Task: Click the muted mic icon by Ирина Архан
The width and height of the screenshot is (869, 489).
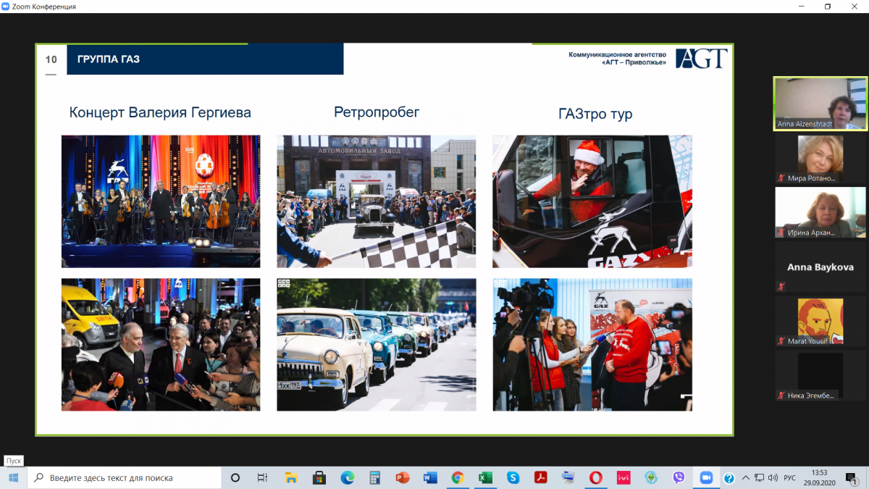Action: click(781, 232)
